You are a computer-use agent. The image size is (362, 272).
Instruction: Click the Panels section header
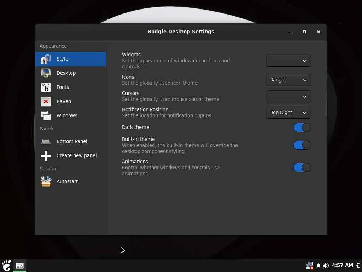pyautogui.click(x=47, y=129)
